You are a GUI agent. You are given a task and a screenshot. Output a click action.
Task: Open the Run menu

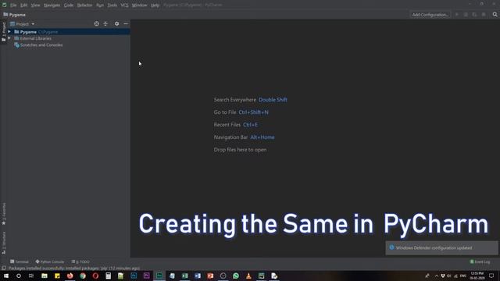[x=100, y=5]
